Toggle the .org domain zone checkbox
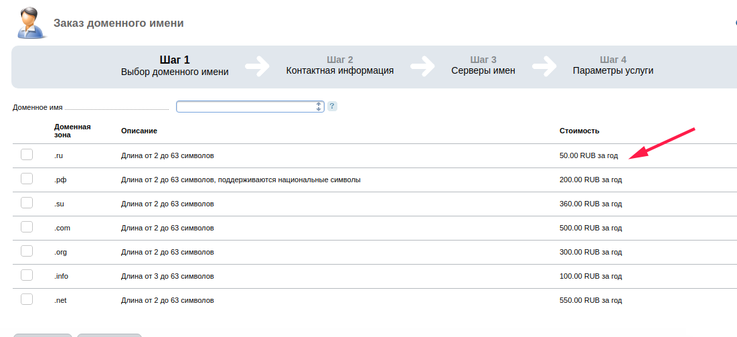Screen dimensions: 737x337 coord(27,251)
